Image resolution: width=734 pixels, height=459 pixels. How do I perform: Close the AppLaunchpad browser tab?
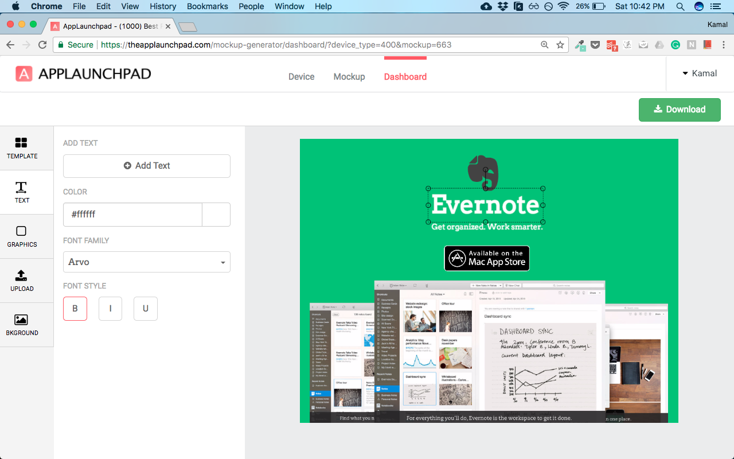point(168,26)
